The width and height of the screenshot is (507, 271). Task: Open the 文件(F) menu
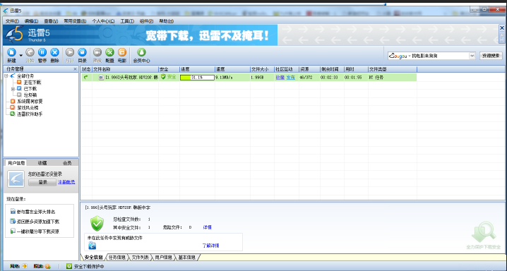click(12, 21)
